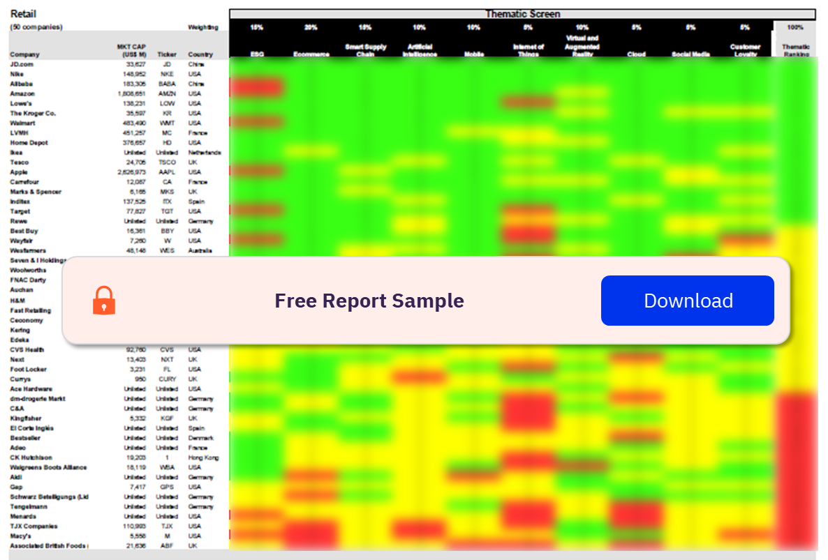Image resolution: width=828 pixels, height=560 pixels.
Task: Select the Home Depot company row
Action: pyautogui.click(x=119, y=143)
